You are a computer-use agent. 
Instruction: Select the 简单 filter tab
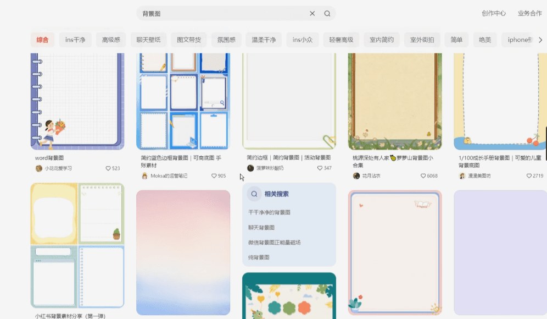click(456, 40)
